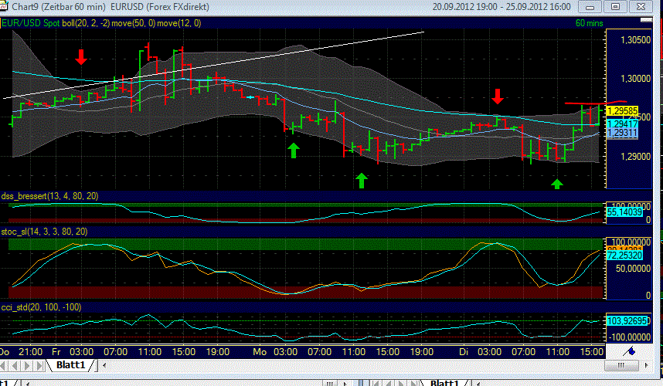Close the Chart9 window
The image size is (663, 386).
point(641,7)
